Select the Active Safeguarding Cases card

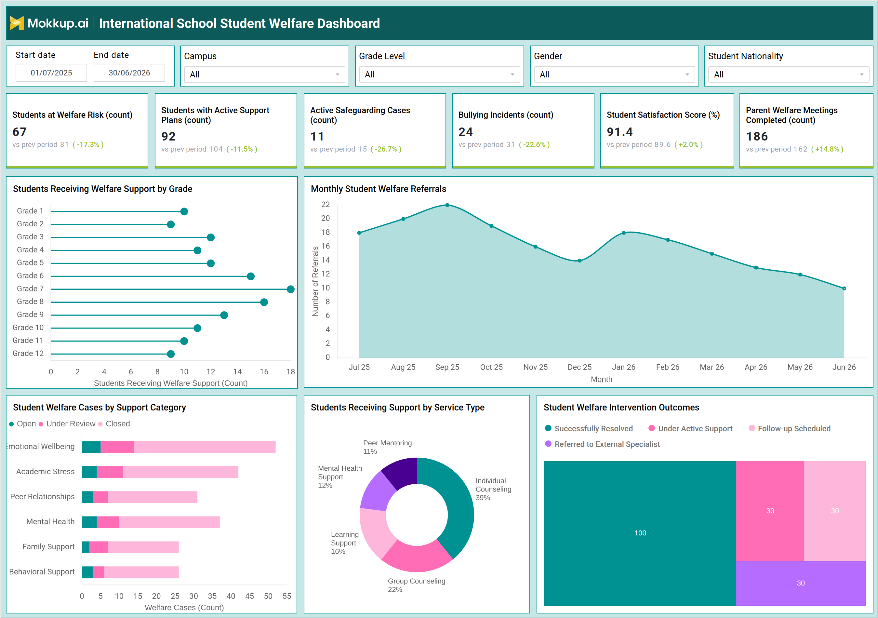375,130
